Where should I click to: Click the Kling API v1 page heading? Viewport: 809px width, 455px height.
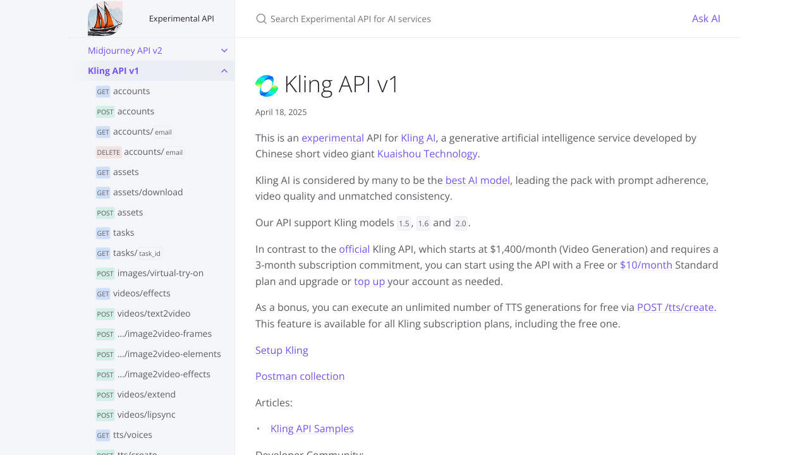pos(342,84)
